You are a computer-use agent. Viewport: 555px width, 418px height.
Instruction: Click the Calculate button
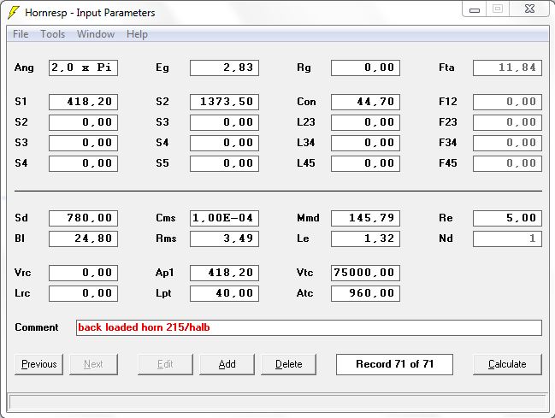(507, 364)
